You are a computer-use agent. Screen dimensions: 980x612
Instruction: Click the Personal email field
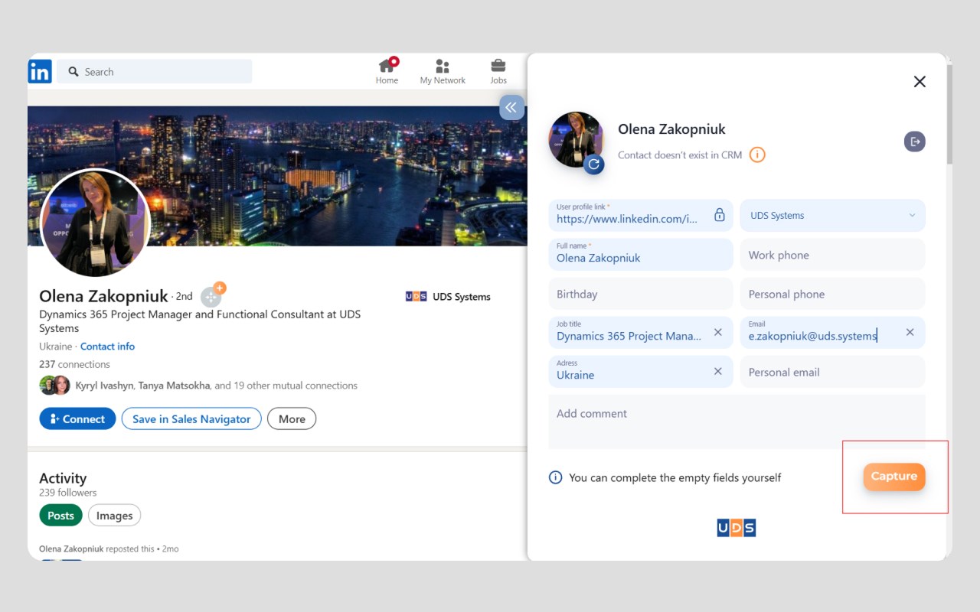(x=833, y=372)
